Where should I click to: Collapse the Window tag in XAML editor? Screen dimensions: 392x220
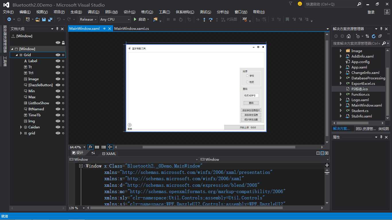81,166
